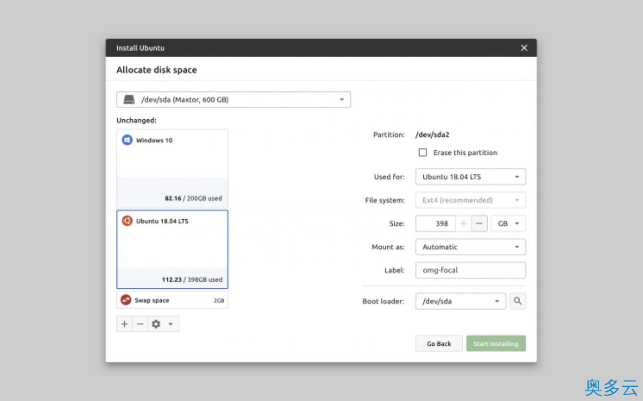
Task: Click the Allocate disk space heading
Action: [157, 70]
